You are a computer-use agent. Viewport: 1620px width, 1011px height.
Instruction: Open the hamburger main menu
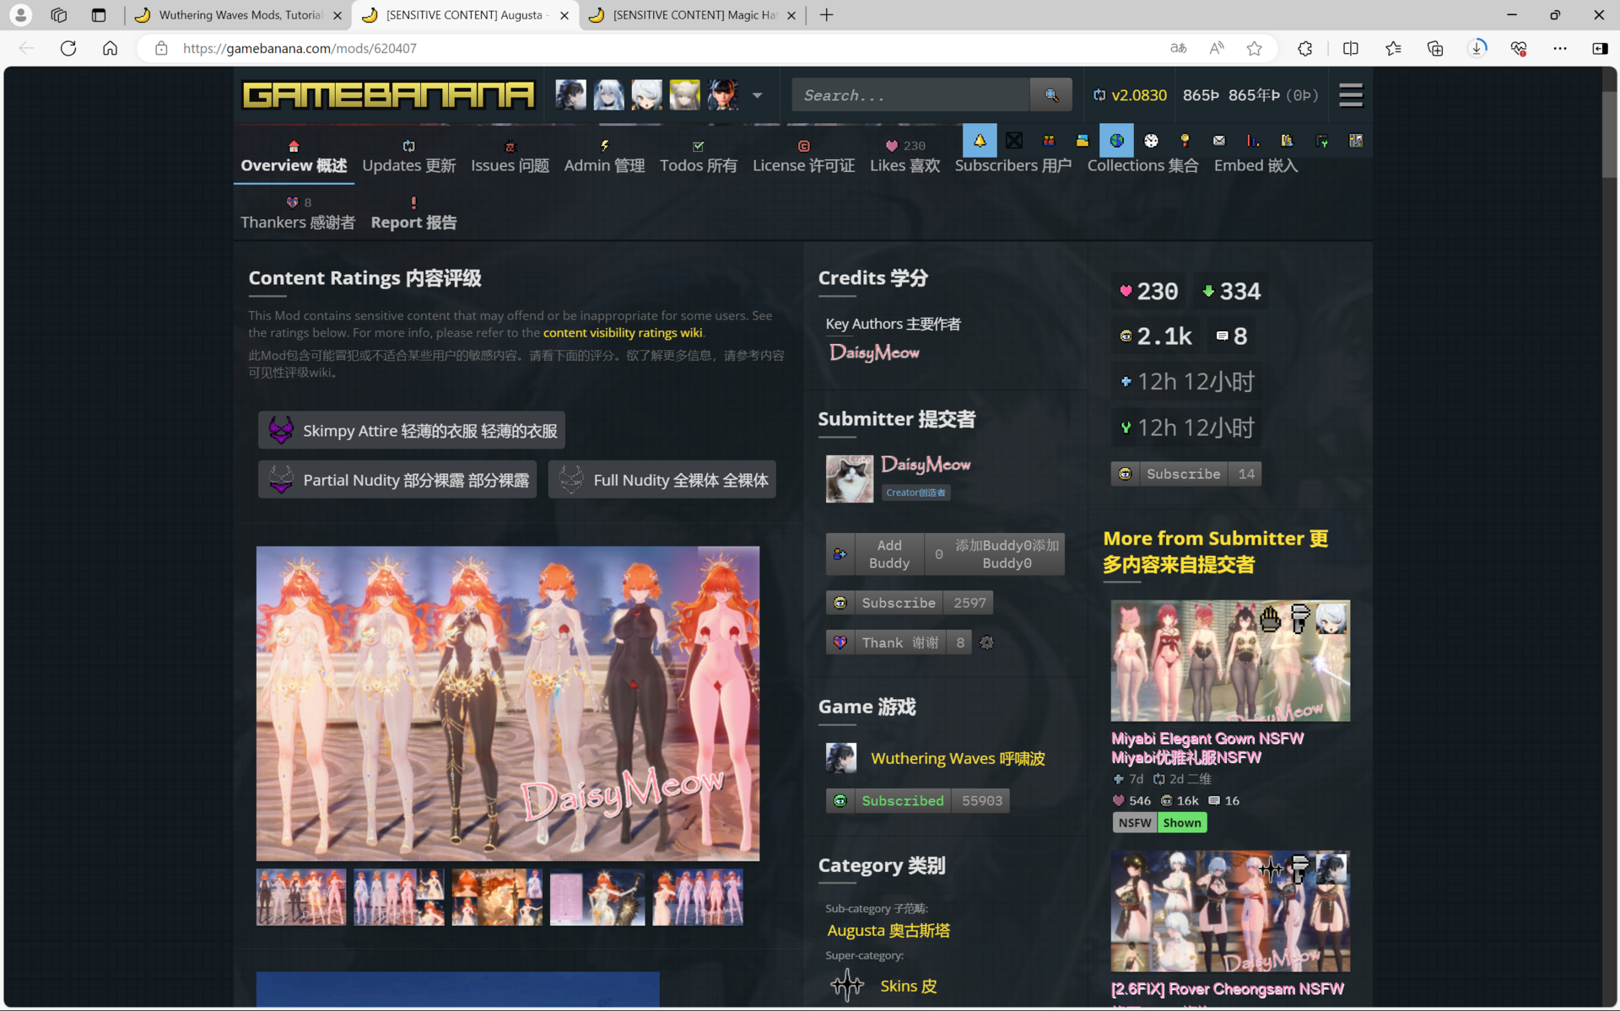1351,95
